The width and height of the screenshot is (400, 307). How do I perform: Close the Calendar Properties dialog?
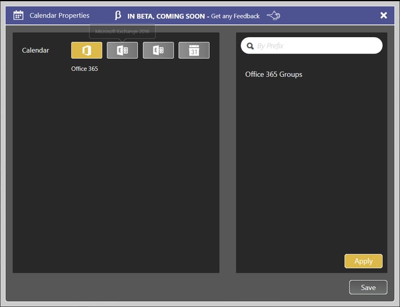point(384,15)
